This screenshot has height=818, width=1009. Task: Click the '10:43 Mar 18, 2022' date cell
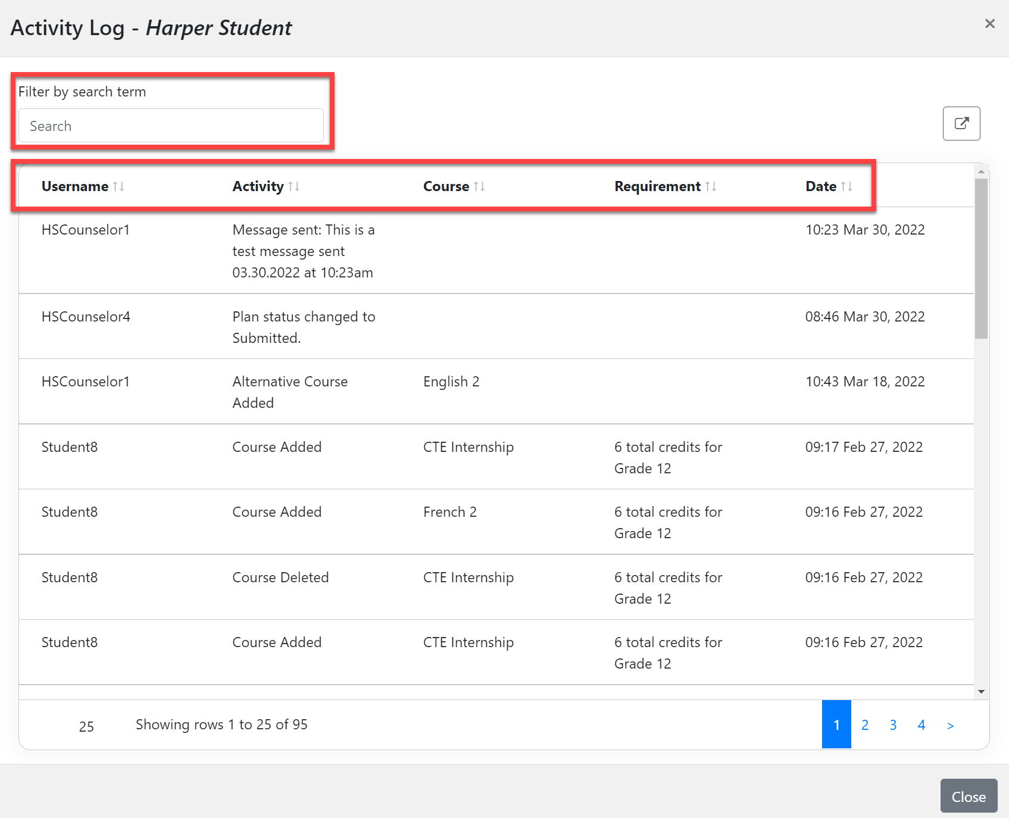(x=865, y=381)
